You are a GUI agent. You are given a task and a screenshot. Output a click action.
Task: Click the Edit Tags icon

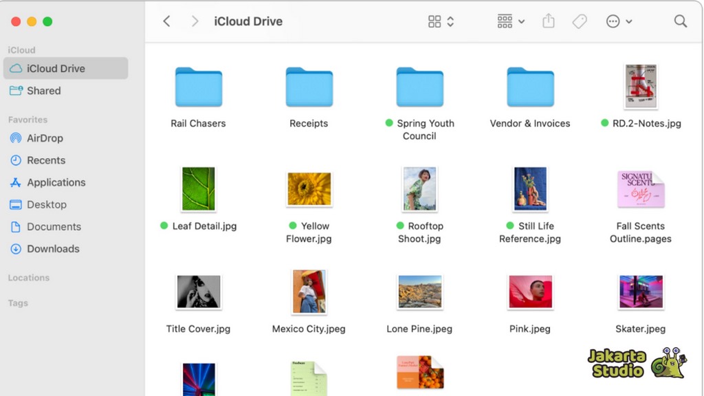[579, 21]
